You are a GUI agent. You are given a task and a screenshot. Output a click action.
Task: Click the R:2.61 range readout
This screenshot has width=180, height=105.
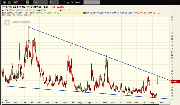coord(63,10)
